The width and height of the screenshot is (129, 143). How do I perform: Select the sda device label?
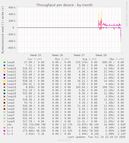point(9,125)
